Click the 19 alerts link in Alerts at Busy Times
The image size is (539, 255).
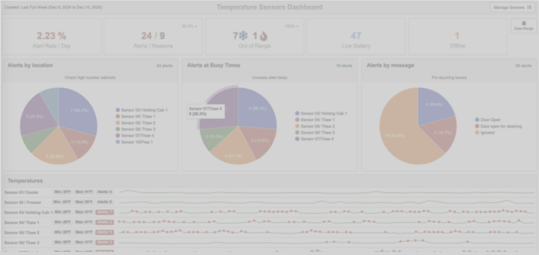(x=344, y=66)
